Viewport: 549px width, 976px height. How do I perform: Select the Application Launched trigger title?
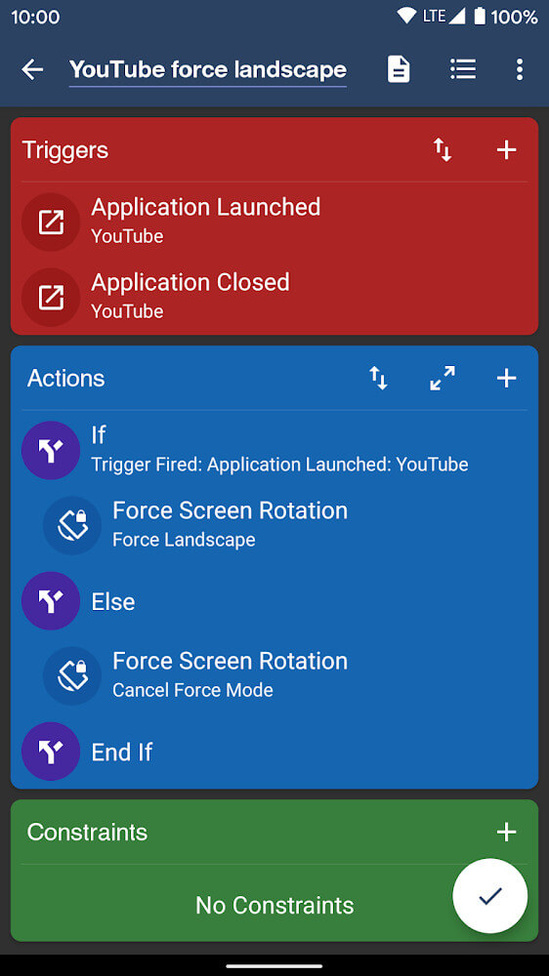tap(206, 207)
